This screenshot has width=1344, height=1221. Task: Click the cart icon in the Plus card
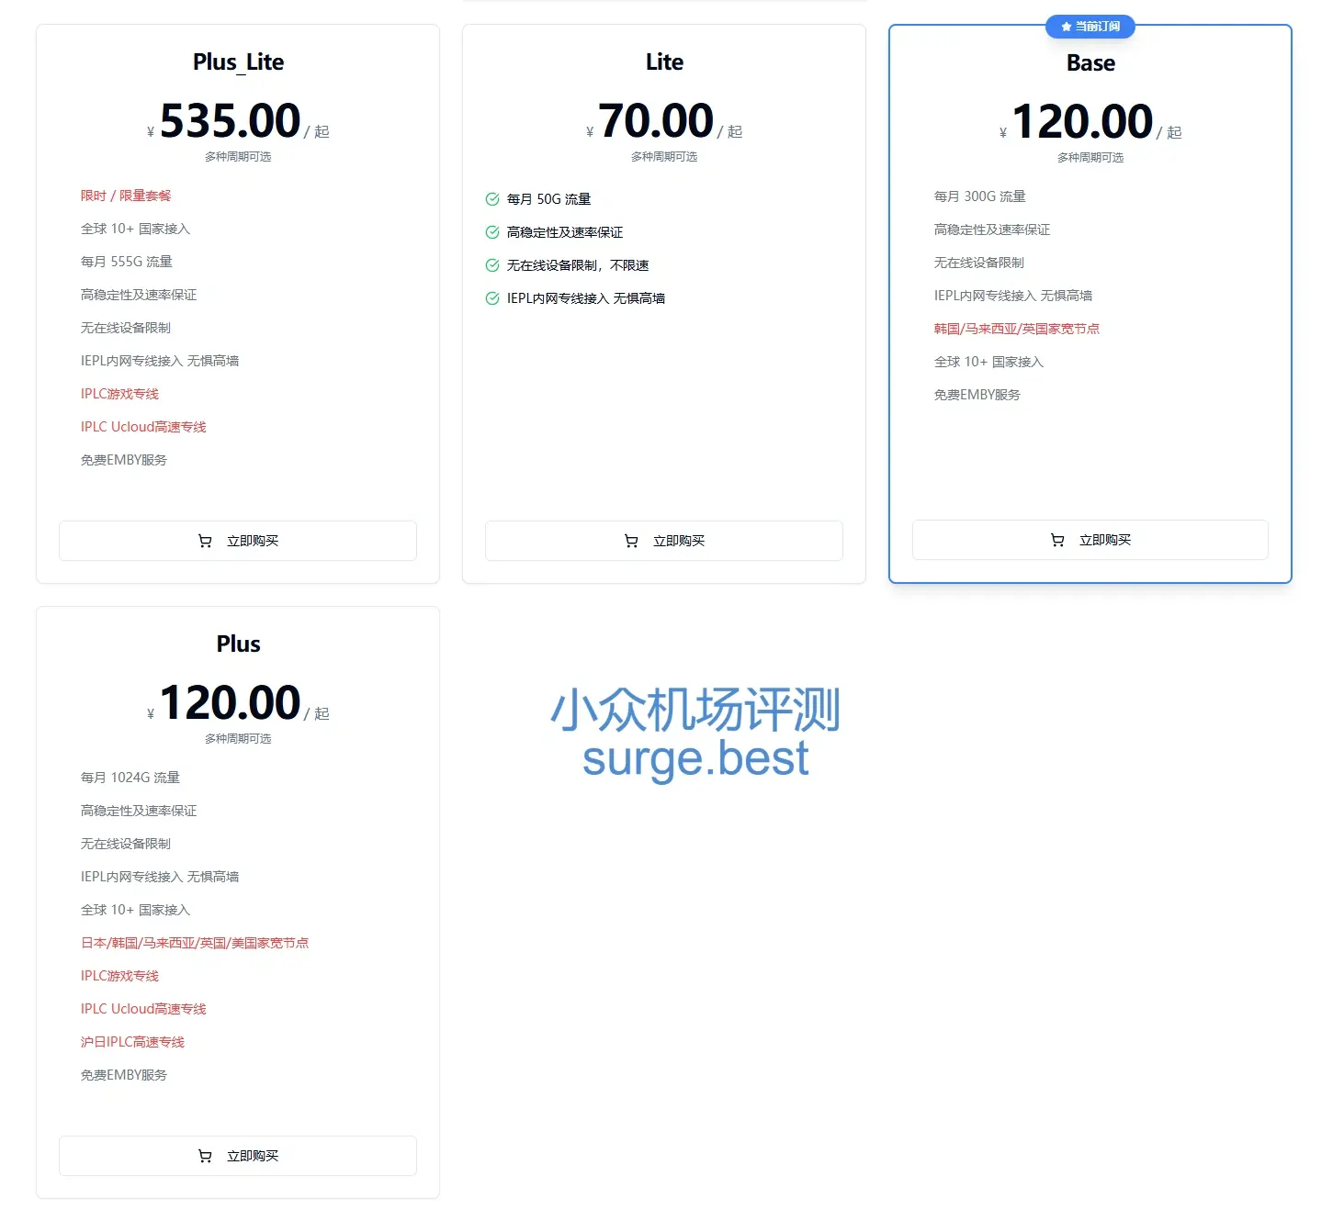coord(205,1156)
